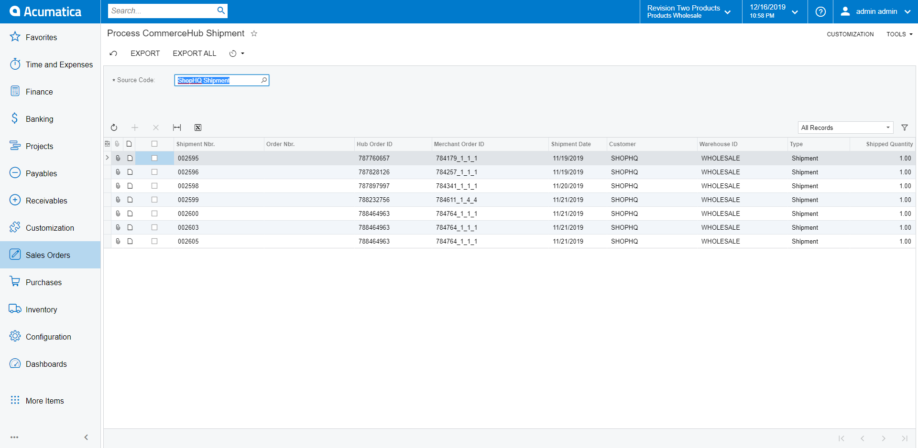Viewport: 918px width, 448px height.
Task: Refresh the shipments grid
Action: click(114, 128)
